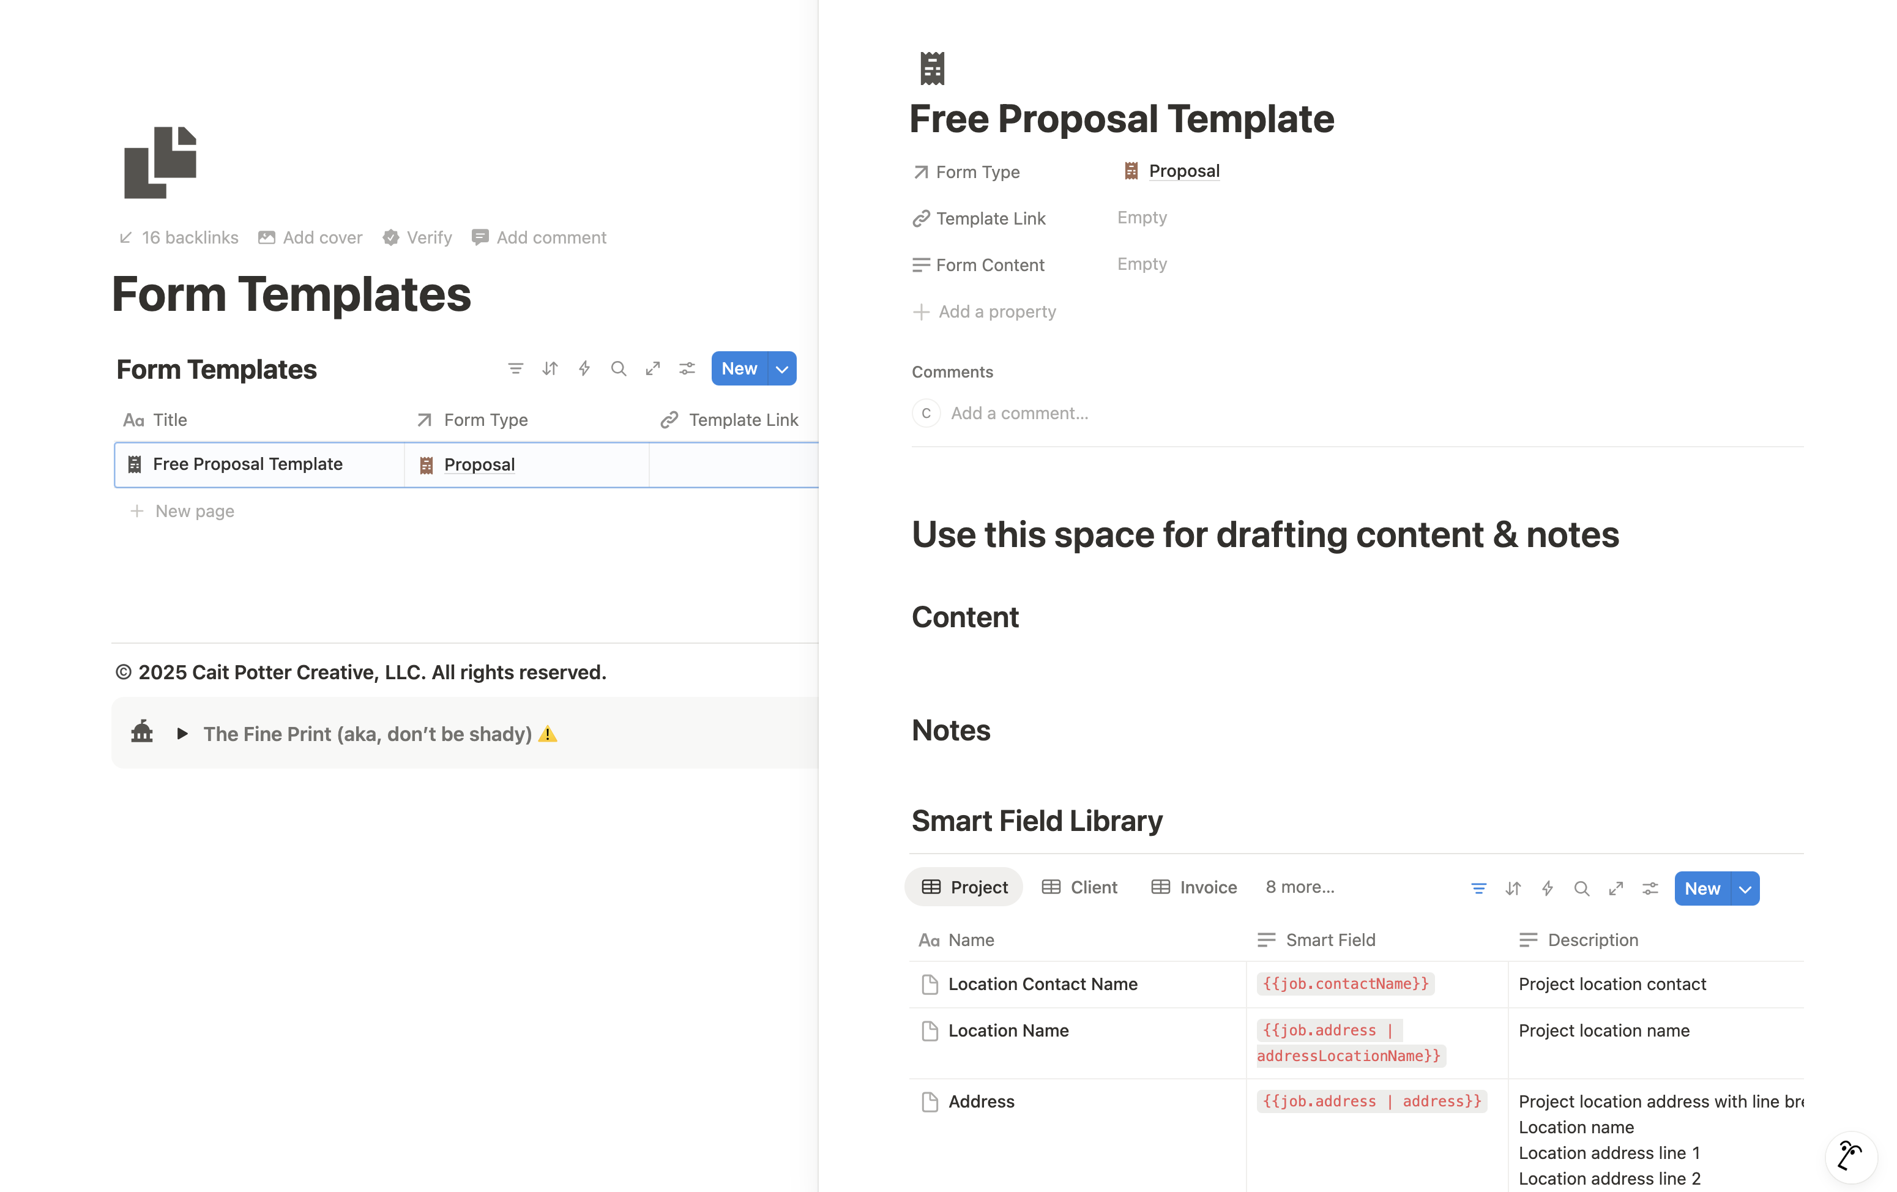Click Add a property
Image resolution: width=1897 pixels, height=1192 pixels.
tap(984, 312)
